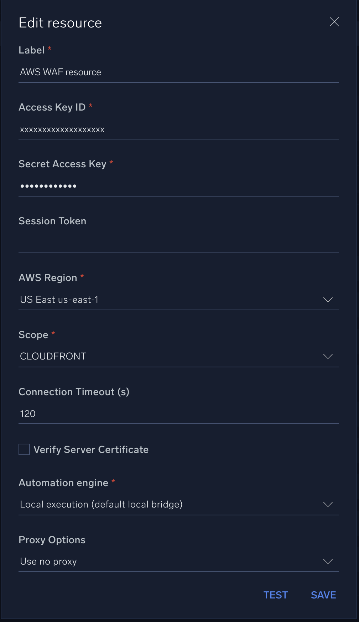Click the Secret Access Key field
This screenshot has height=622, width=359.
[x=142, y=186]
